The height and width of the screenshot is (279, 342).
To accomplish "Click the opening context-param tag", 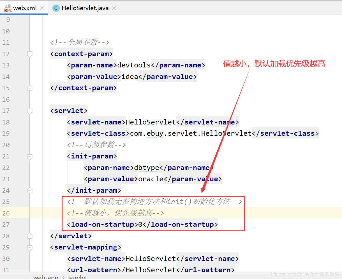I will click(81, 54).
